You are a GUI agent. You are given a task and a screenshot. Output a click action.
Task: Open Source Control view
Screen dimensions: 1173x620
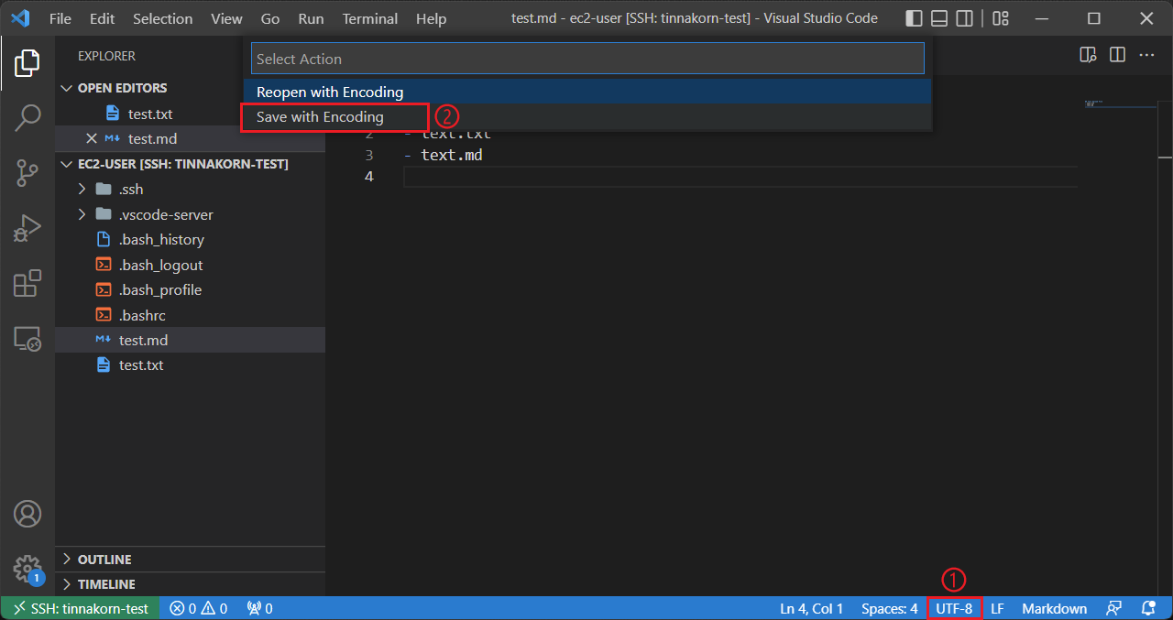click(x=27, y=172)
